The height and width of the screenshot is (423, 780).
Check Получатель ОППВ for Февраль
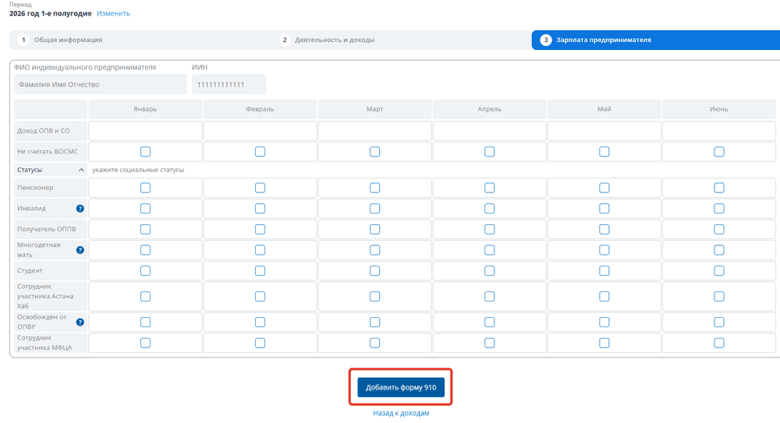(261, 230)
